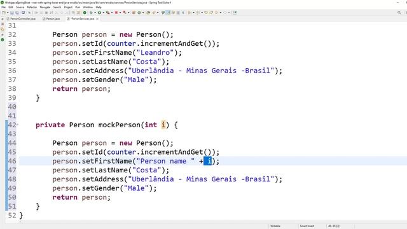Image resolution: width=407 pixels, height=229 pixels.
Task: Click the Search magnifier icon at toolbar right
Action: tap(399, 13)
